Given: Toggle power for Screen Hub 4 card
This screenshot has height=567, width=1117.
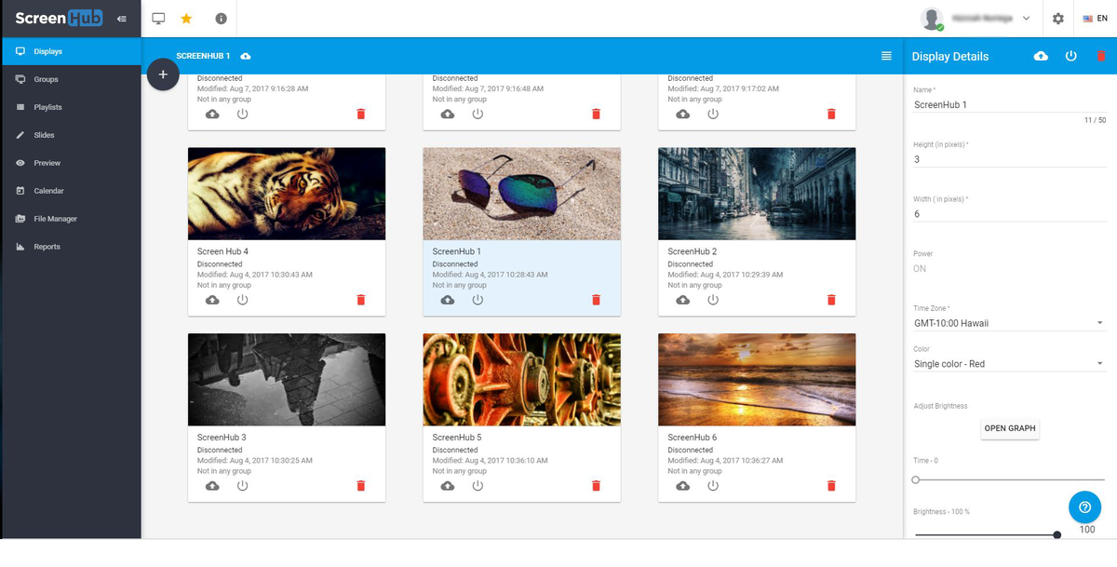Looking at the screenshot, I should (243, 300).
